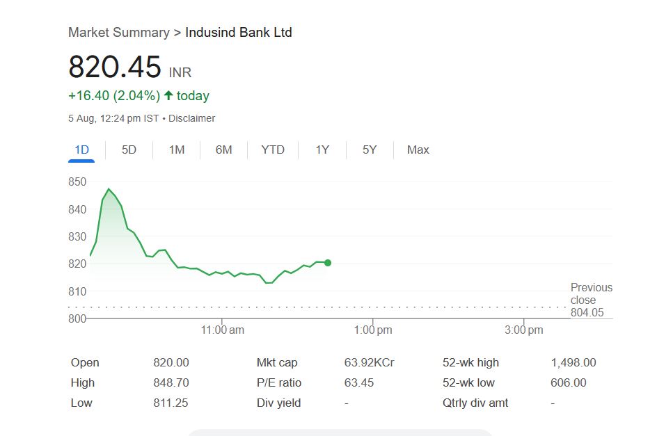The height and width of the screenshot is (436, 657).
Task: Open the Disclaimer link
Action: [x=191, y=118]
